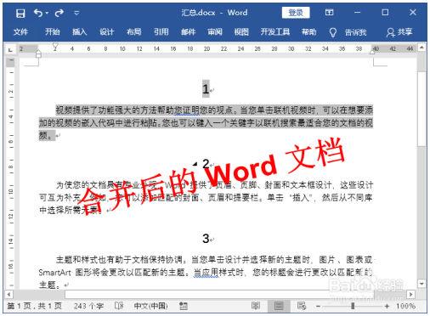Switch to the 开始 tab

(52, 31)
